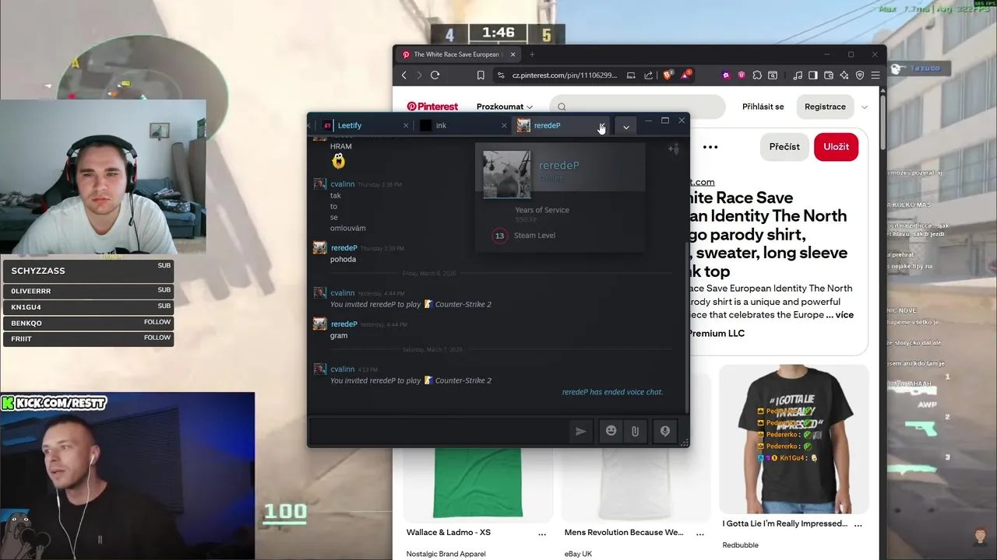Viewport: 997px width, 560px height.
Task: Toggle the browser sidebar panel icon
Action: pos(813,75)
